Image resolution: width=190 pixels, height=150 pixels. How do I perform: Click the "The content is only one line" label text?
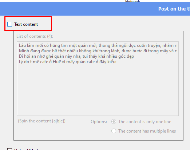tap(145, 122)
